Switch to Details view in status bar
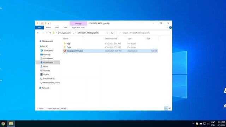The width and height of the screenshot is (226, 127). [166, 108]
